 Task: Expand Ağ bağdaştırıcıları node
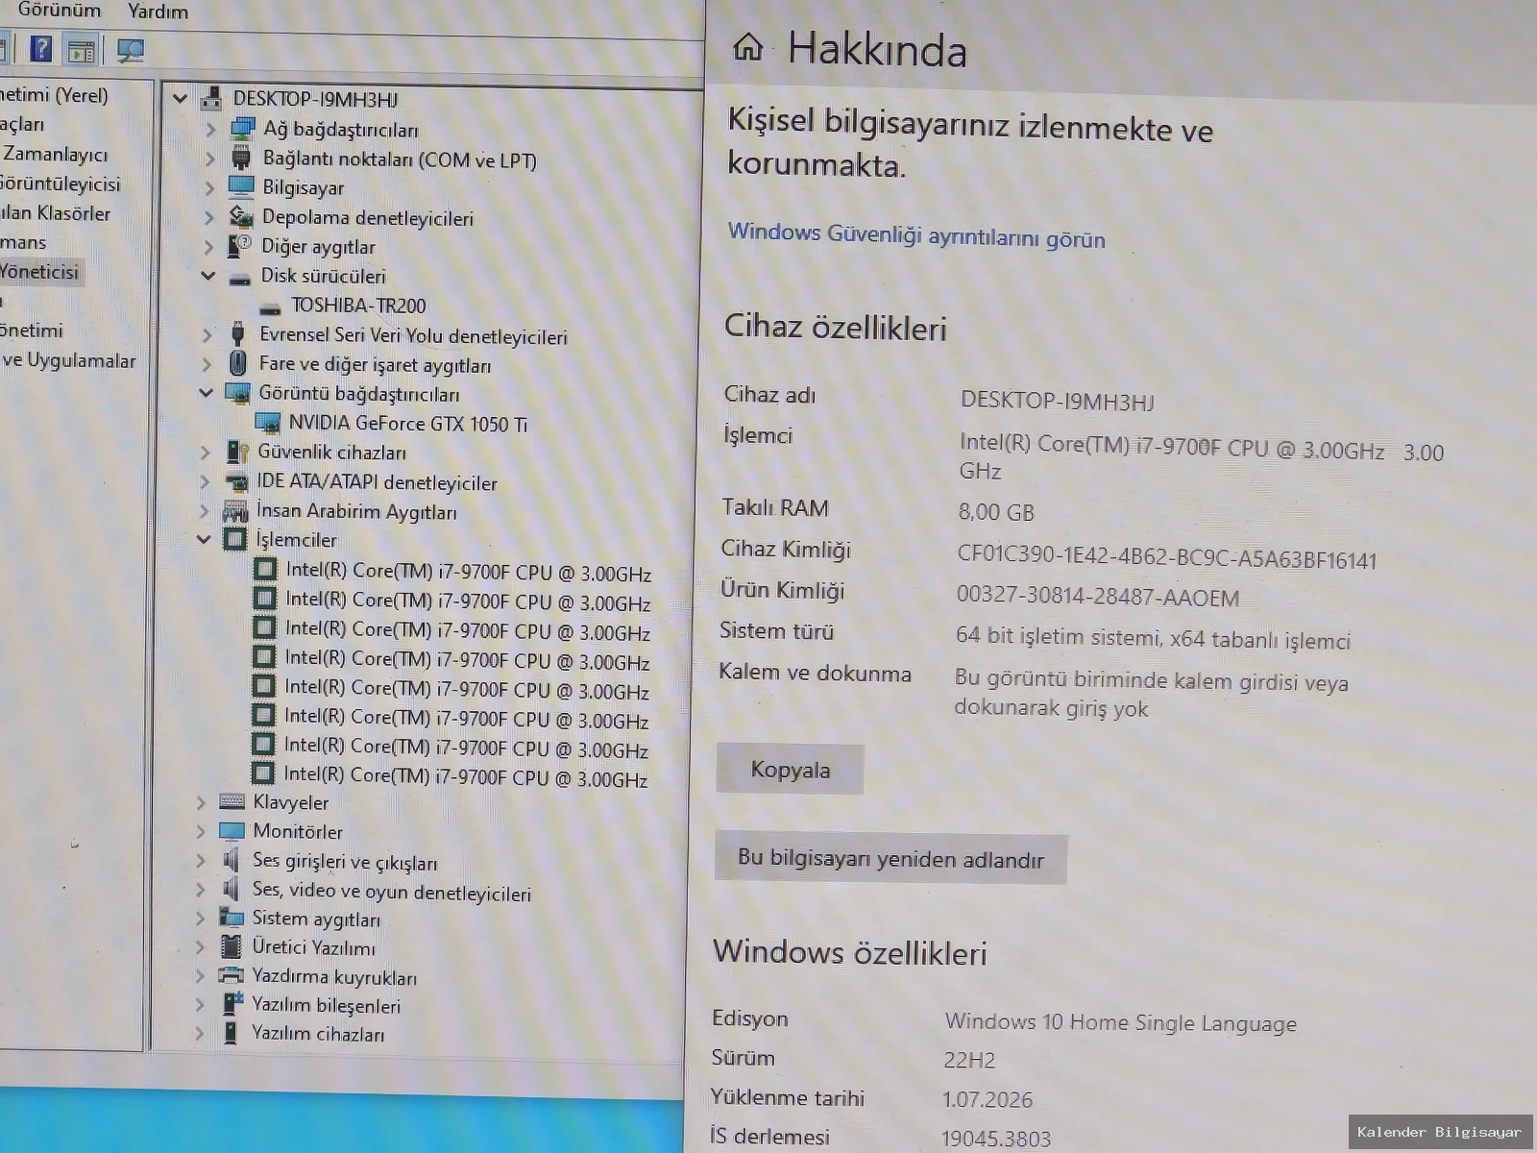click(x=210, y=129)
